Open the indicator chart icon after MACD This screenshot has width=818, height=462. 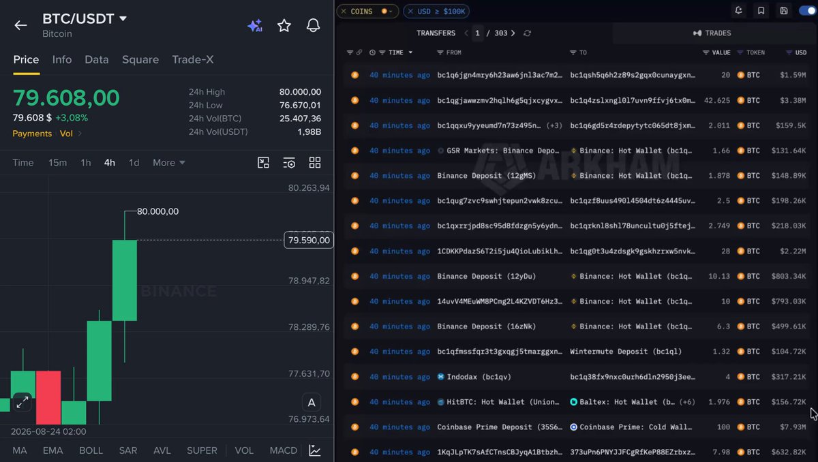coord(315,450)
